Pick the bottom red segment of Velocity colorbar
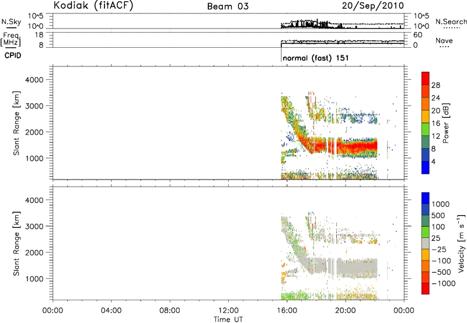This screenshot has width=467, height=323. click(426, 289)
